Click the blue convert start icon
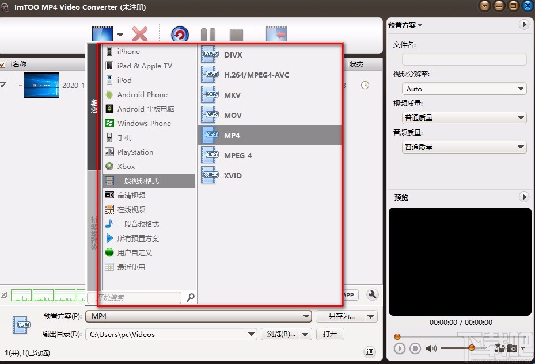The width and height of the screenshot is (535, 364). (x=180, y=35)
